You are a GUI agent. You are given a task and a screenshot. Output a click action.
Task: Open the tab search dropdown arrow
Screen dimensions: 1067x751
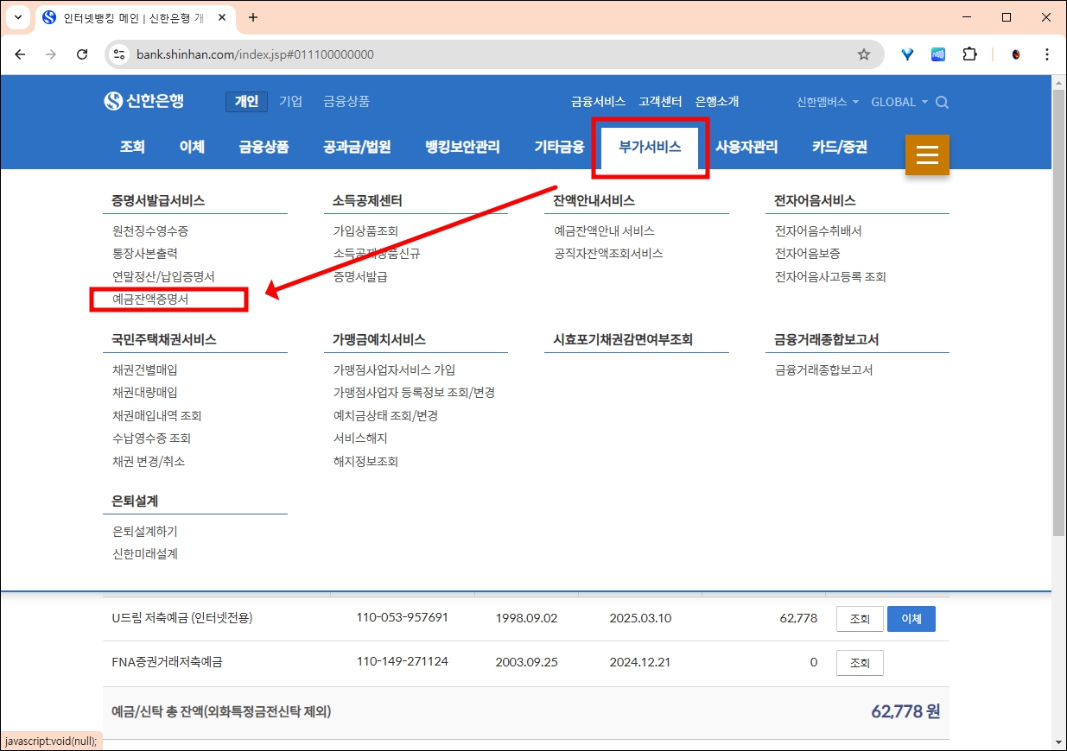(18, 17)
